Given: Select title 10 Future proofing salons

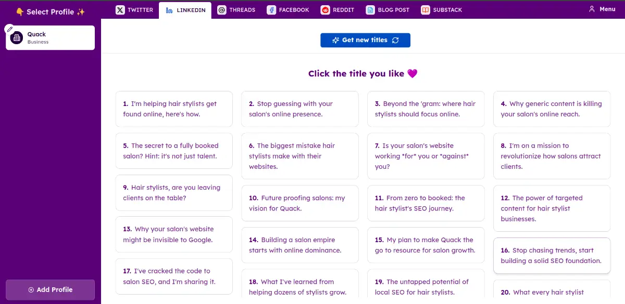Looking at the screenshot, I should (x=300, y=203).
